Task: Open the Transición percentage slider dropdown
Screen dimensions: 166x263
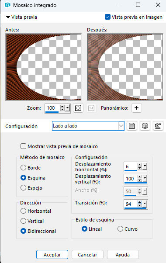Action: [145, 204]
